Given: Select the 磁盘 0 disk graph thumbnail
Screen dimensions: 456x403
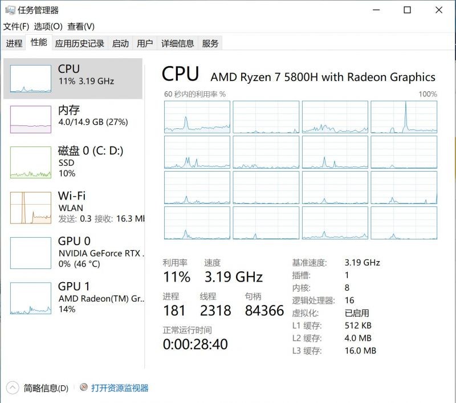Looking at the screenshot, I should [30, 162].
